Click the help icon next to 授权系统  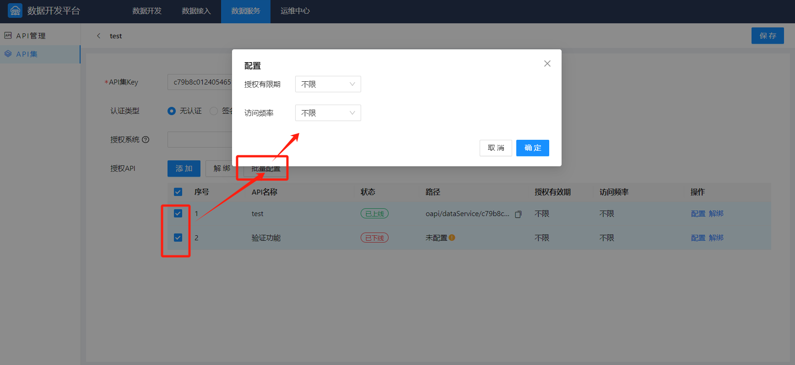click(x=146, y=140)
